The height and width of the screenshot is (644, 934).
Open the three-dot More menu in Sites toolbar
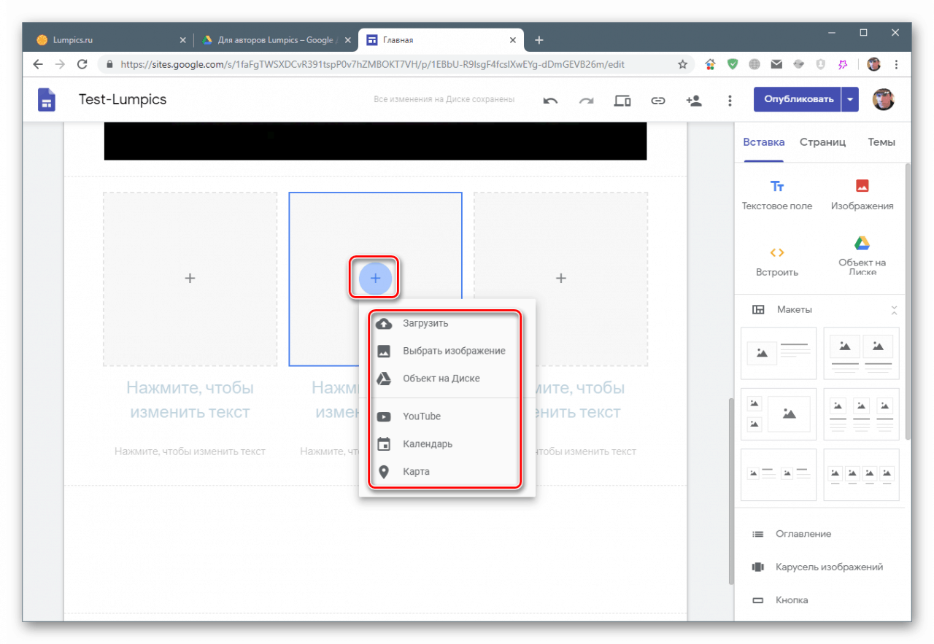(x=730, y=101)
